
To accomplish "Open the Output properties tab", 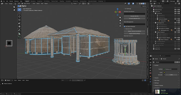I will [x=150, y=65].
